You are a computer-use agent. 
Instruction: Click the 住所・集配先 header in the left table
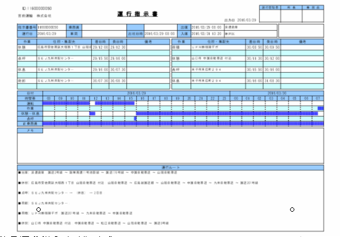click(64, 41)
